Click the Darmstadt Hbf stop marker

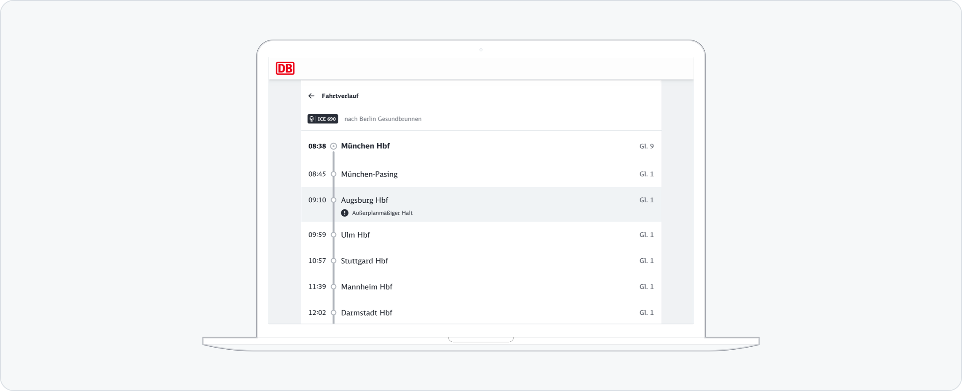click(333, 313)
